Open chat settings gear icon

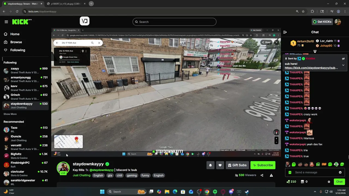click(329, 182)
